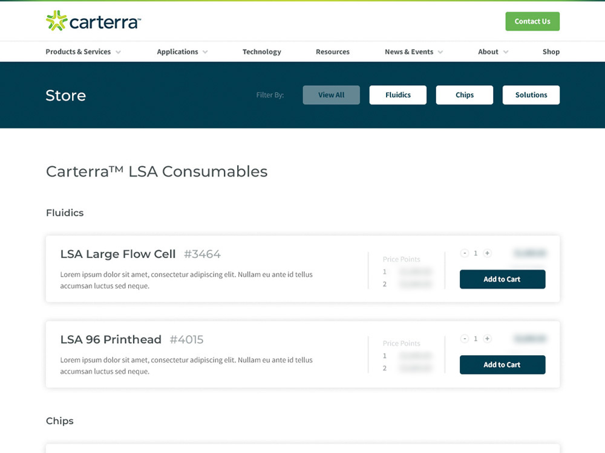Decrease quantity for LSA 96 Printhead

pyautogui.click(x=465, y=339)
